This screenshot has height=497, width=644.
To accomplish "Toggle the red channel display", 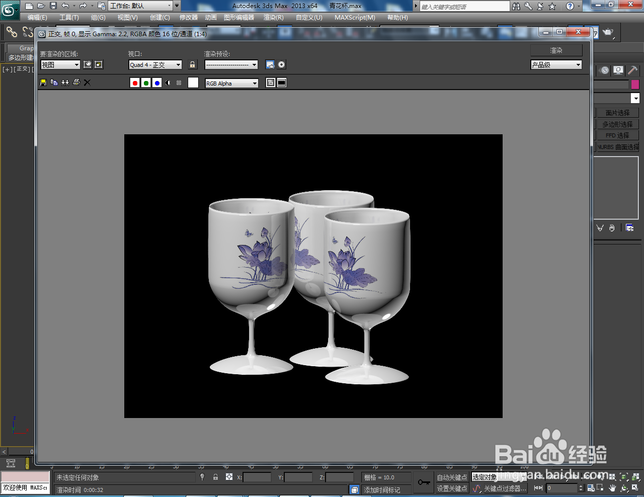I will tap(135, 83).
